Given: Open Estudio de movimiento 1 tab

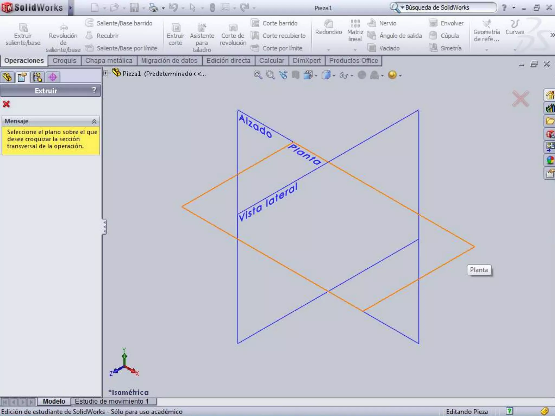Looking at the screenshot, I should (112, 401).
